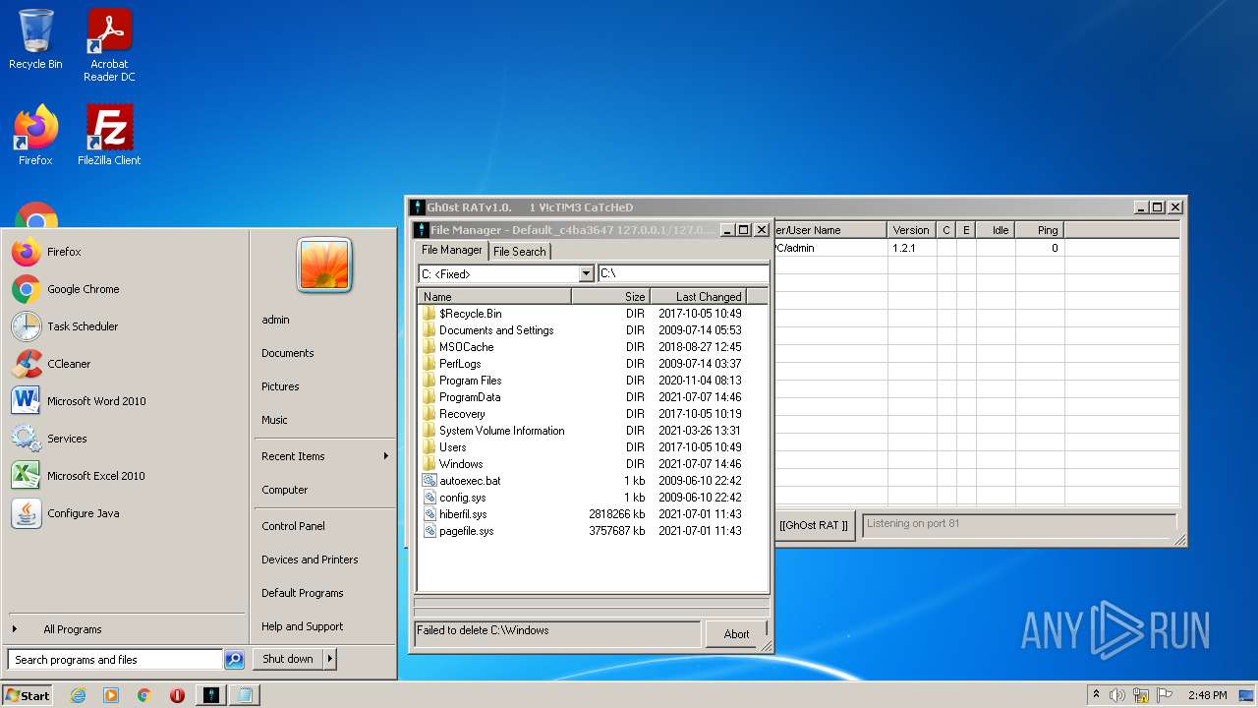Viewport: 1258px width, 708px height.
Task: Select the System Volume Information folder
Action: point(501,431)
